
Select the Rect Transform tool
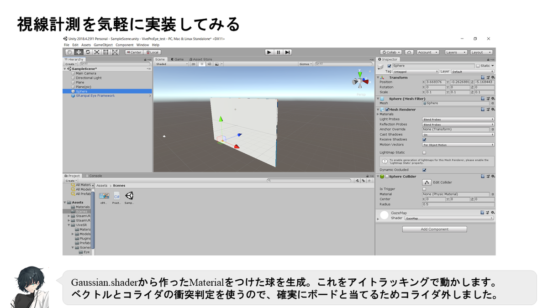106,52
